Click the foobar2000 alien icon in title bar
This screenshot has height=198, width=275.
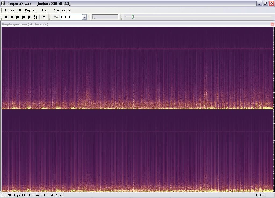(3, 3)
